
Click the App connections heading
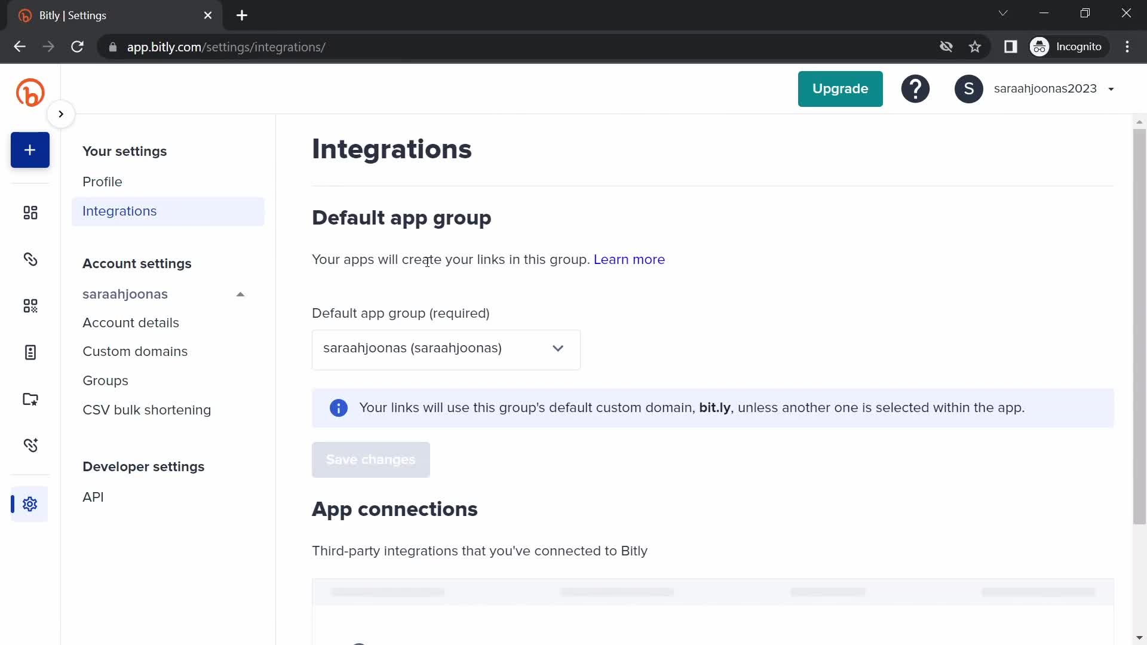tap(394, 509)
